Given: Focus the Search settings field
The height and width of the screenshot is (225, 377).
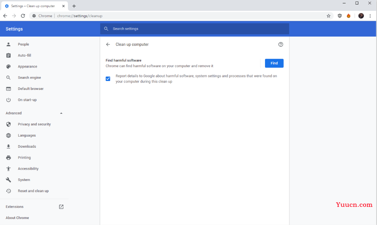Looking at the screenshot, I should pyautogui.click(x=194, y=29).
